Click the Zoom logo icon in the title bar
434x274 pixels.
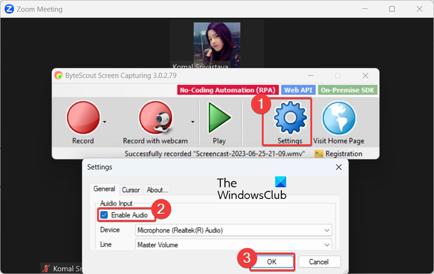(9, 9)
